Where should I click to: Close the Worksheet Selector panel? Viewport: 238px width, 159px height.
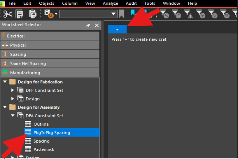click(97, 25)
